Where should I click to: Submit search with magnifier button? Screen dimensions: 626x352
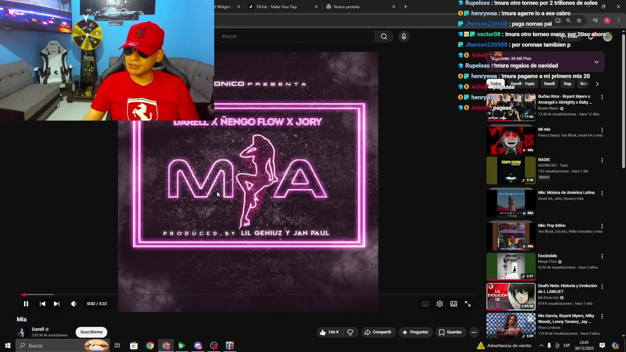[x=384, y=36]
